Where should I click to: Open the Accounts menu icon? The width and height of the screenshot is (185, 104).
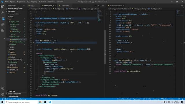pos(3,88)
